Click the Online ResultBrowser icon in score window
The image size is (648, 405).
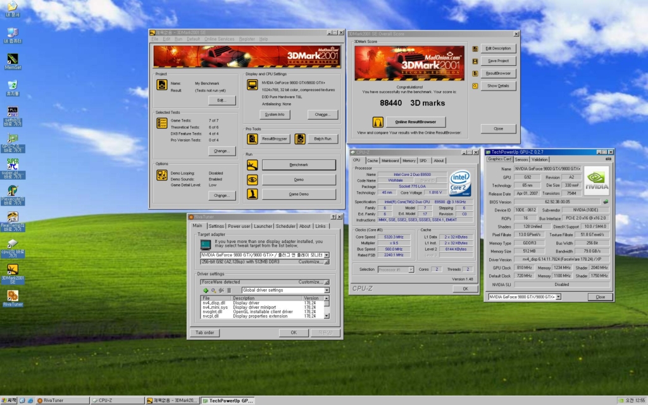378,122
